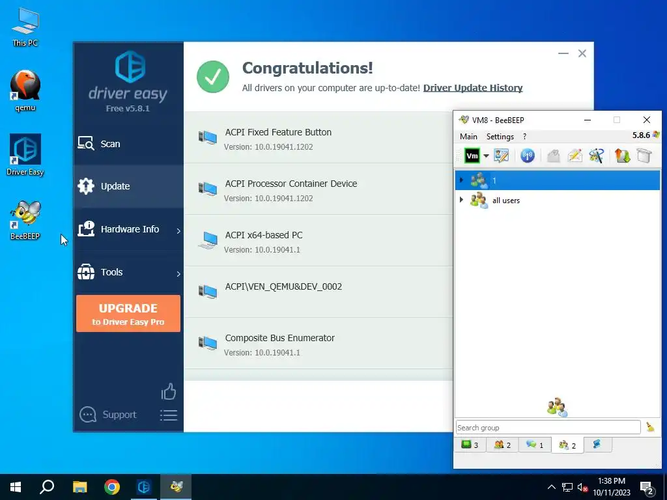
Task: Open the Driver Easy hamburger menu
Action: (x=169, y=415)
